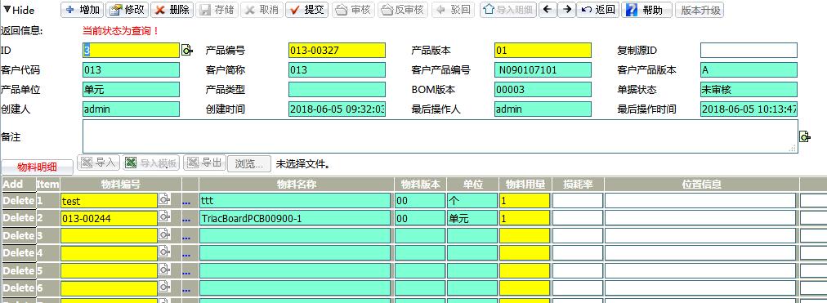Click 单位 cell showing 个 in row 1
Image resolution: width=827 pixels, height=303 pixels.
tap(472, 201)
